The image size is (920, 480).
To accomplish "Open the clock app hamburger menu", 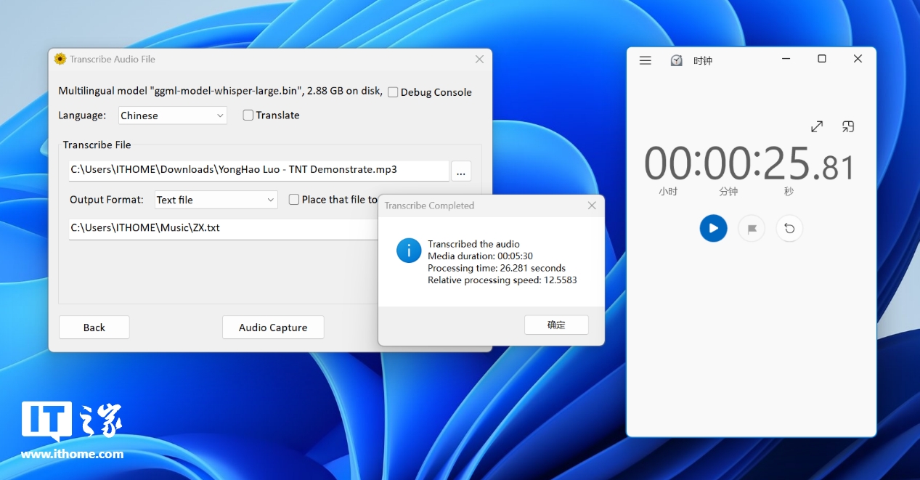I will (x=645, y=60).
